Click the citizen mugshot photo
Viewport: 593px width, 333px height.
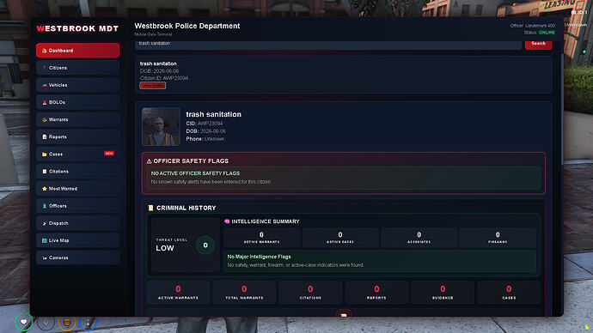point(161,126)
